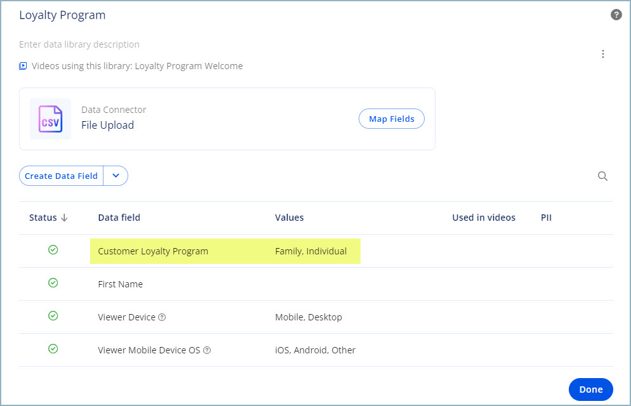Sort by the Status column arrow
The width and height of the screenshot is (631, 406).
(x=64, y=218)
